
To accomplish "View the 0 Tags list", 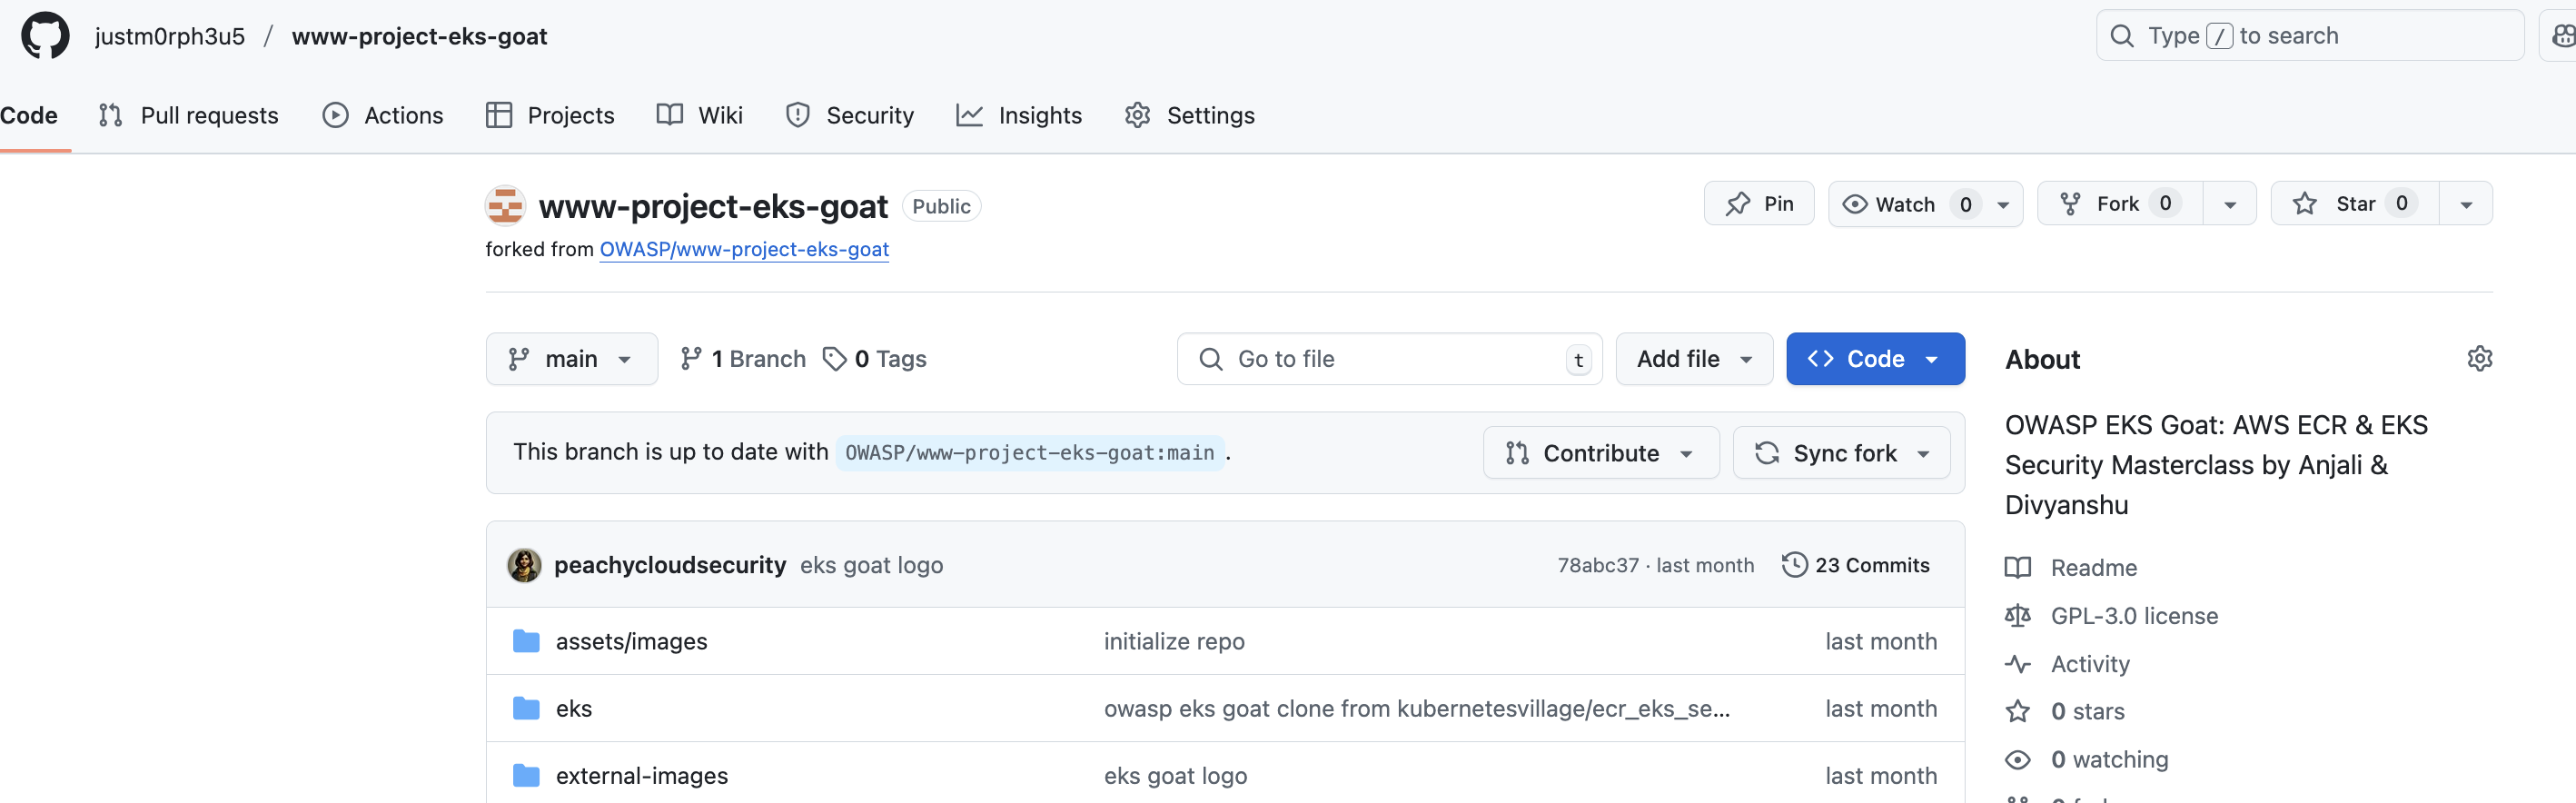I will (x=875, y=359).
